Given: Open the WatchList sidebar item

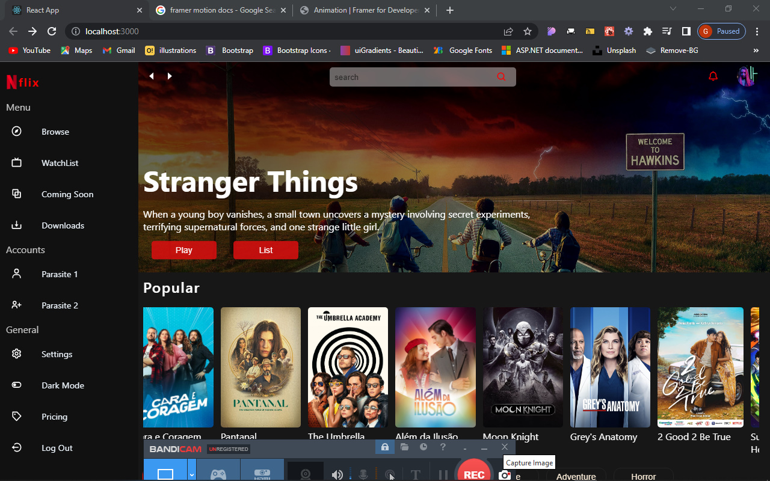Looking at the screenshot, I should pyautogui.click(x=45, y=163).
